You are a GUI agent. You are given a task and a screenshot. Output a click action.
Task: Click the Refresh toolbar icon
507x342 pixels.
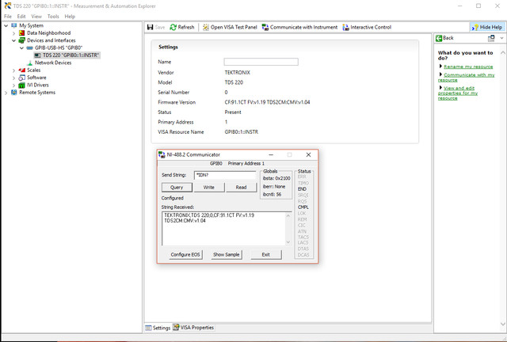pyautogui.click(x=181, y=27)
